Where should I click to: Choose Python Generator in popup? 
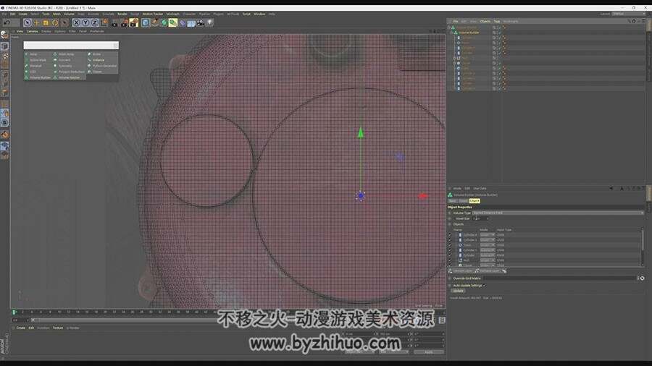pos(102,66)
